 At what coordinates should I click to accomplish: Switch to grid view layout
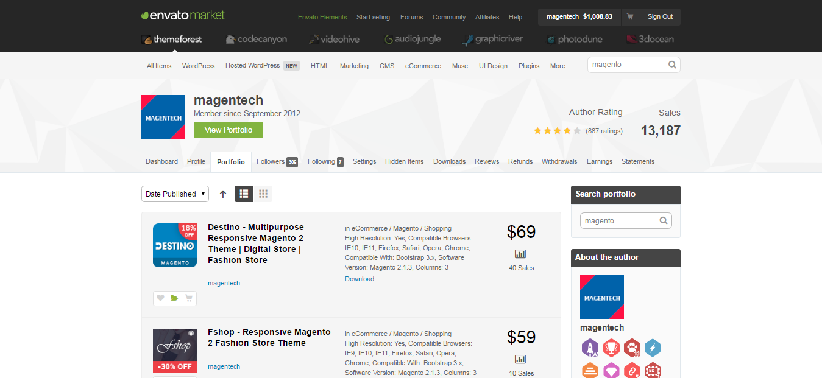pyautogui.click(x=263, y=194)
